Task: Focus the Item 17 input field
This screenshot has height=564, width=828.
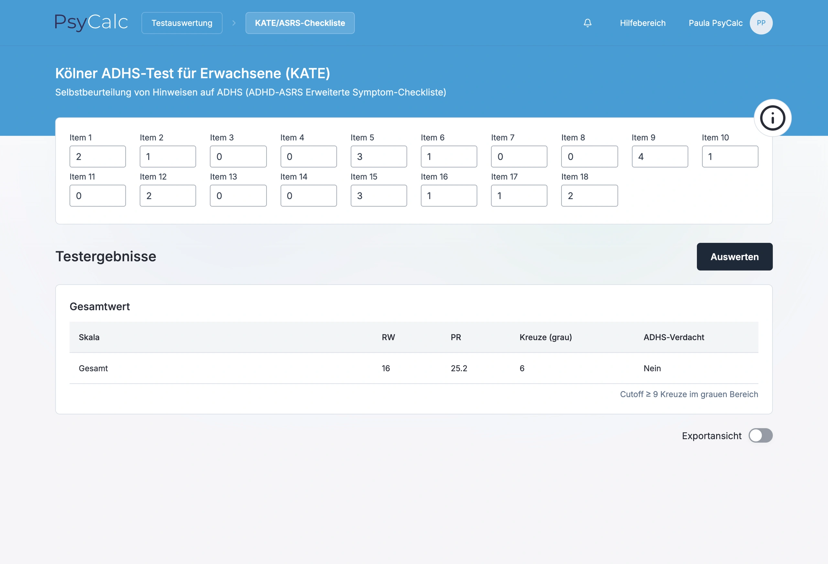Action: point(519,196)
